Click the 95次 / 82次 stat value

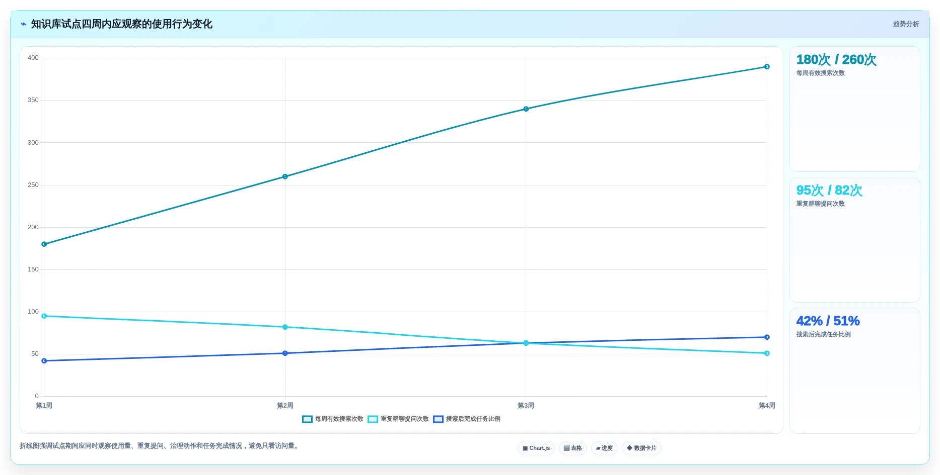[829, 191]
